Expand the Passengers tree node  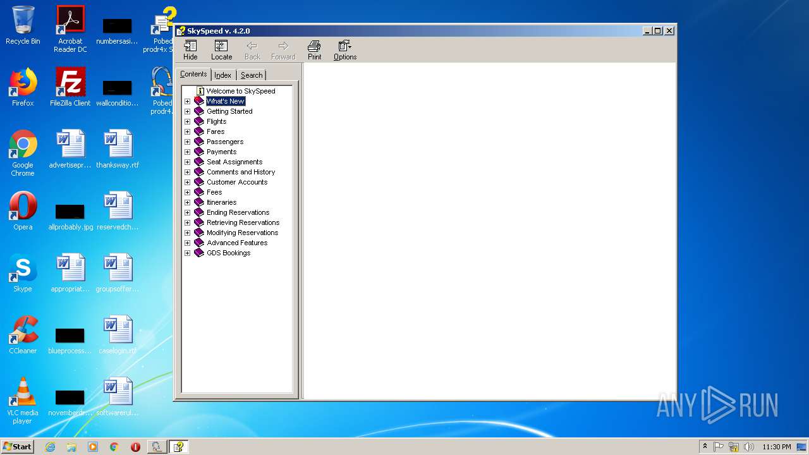pos(187,142)
